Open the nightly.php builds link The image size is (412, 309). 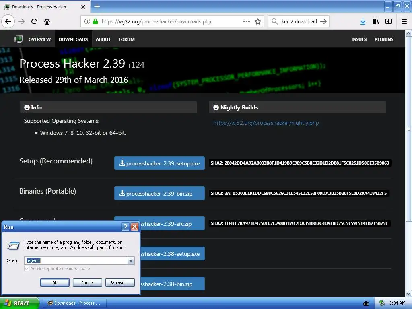point(266,123)
